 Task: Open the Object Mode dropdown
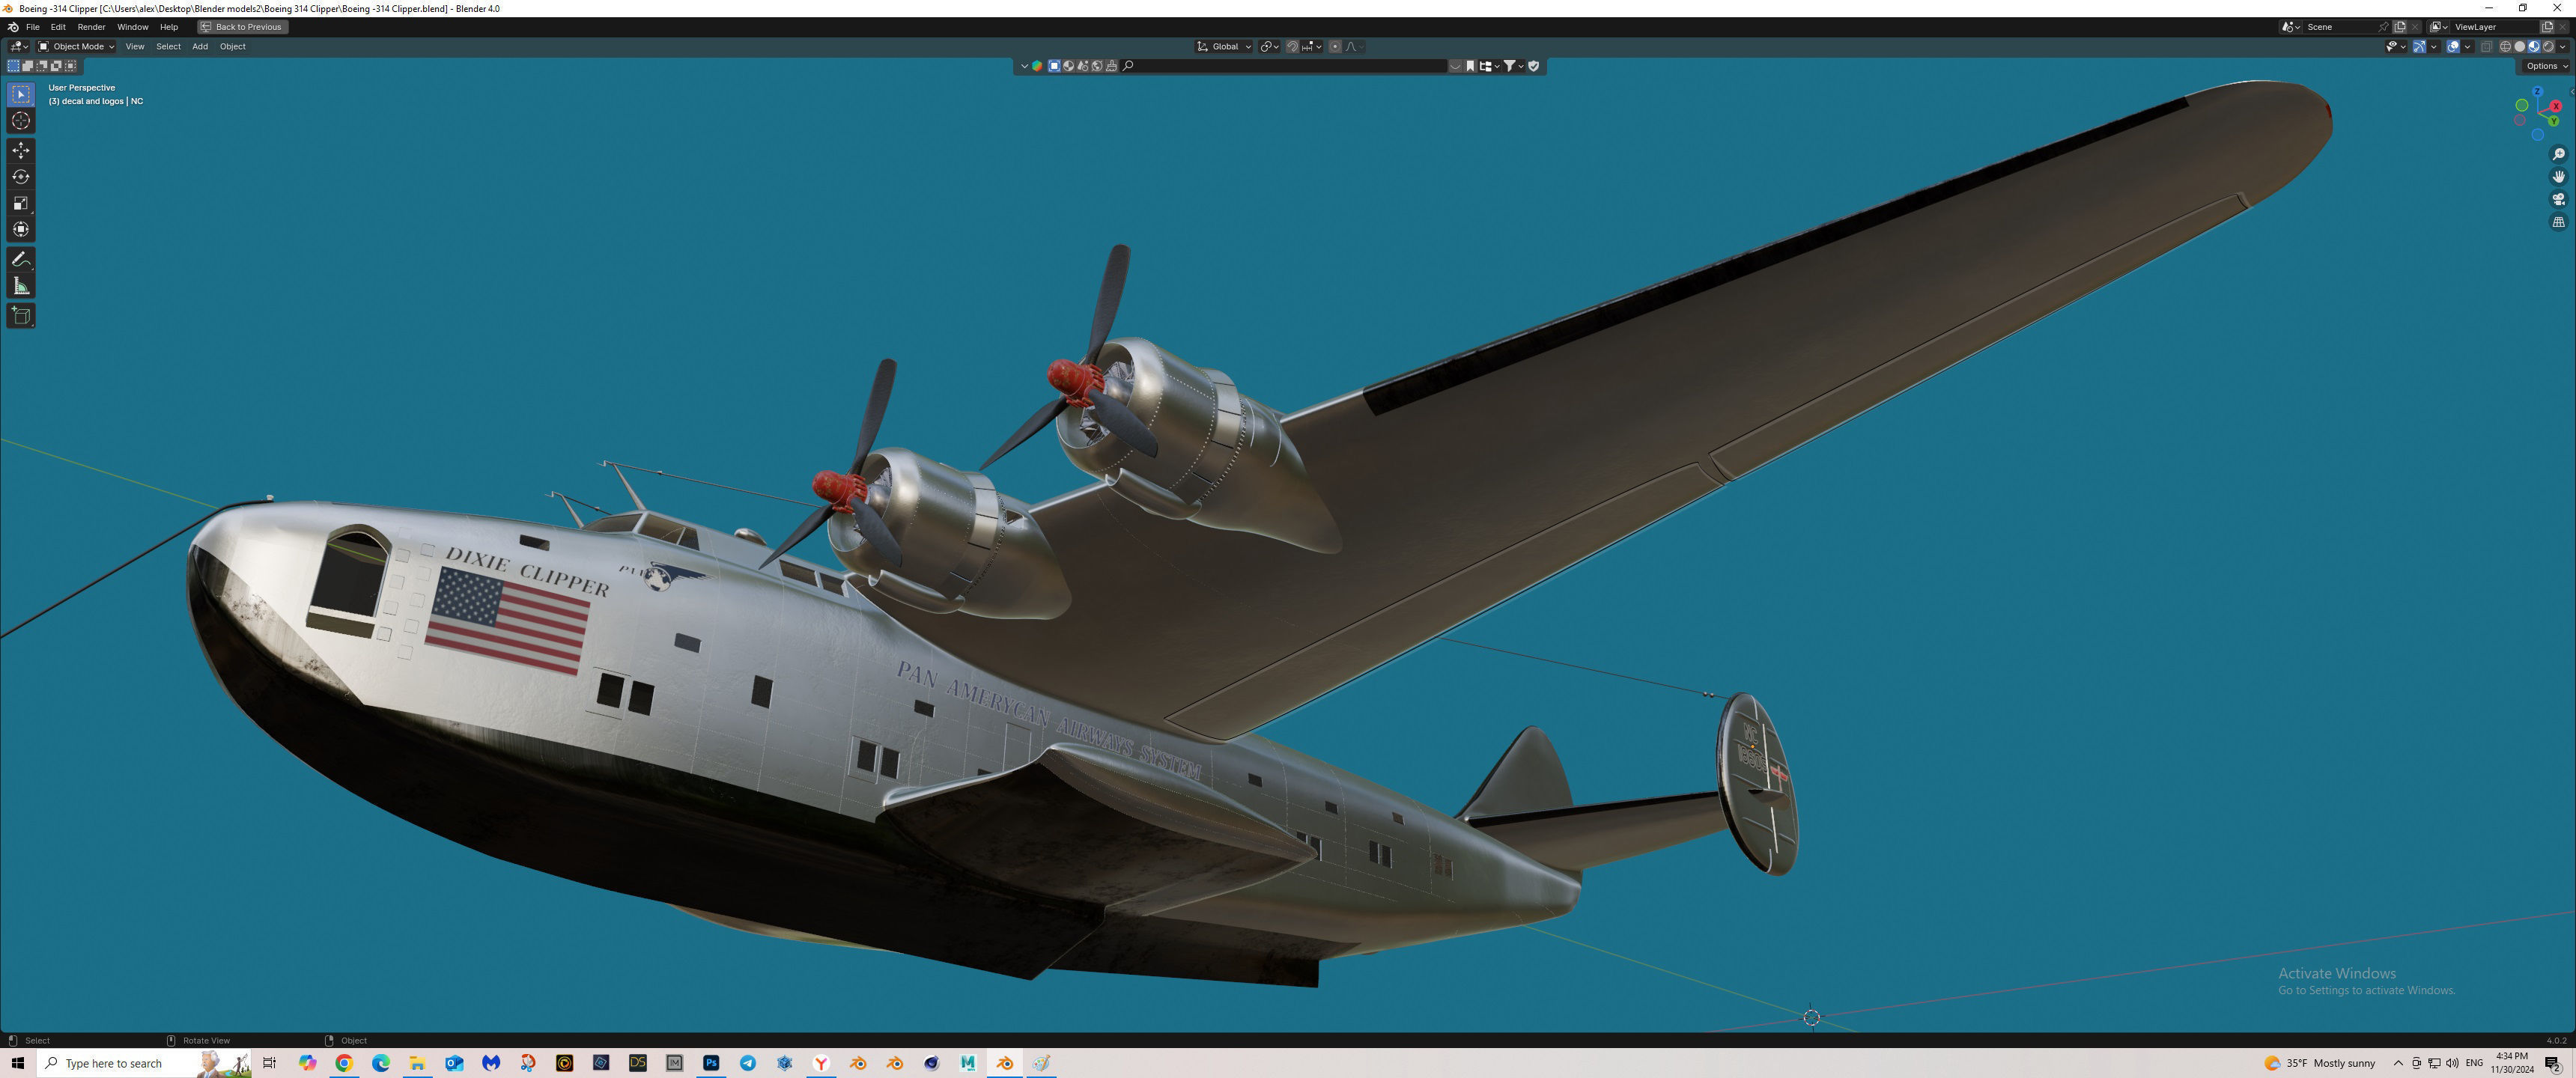[76, 46]
